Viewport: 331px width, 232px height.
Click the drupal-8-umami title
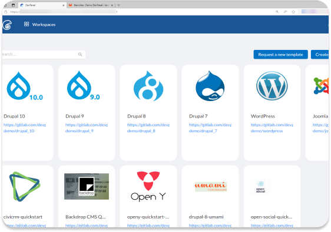click(206, 217)
